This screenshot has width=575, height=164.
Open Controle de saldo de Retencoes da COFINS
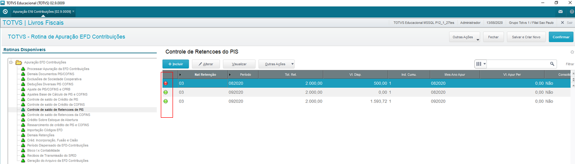click(x=59, y=115)
